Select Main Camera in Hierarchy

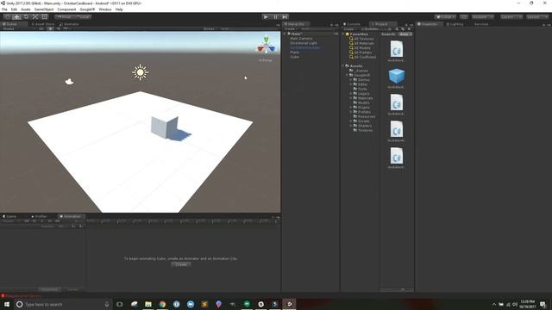301,38
